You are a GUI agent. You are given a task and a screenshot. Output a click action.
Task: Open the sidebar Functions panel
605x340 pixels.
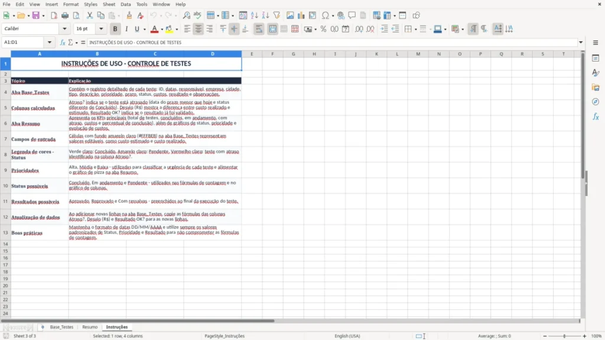pyautogui.click(x=596, y=117)
